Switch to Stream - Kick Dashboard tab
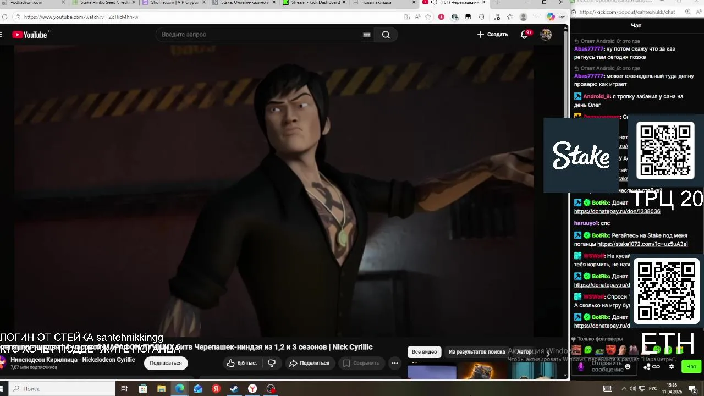Screen dimensions: 704x396 (313, 3)
